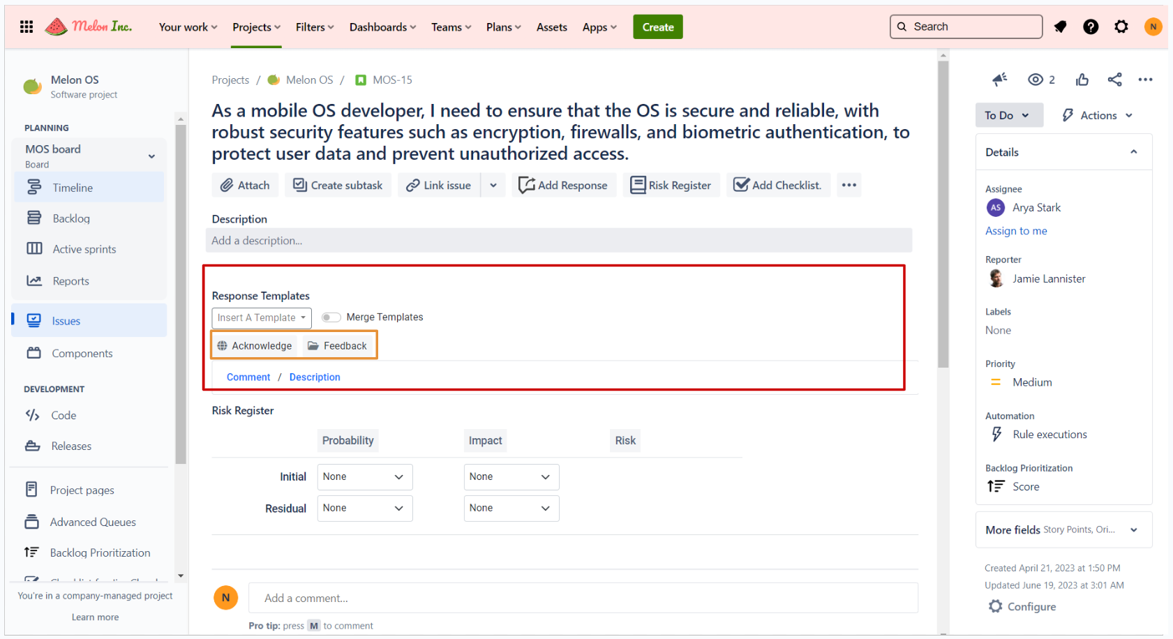Click the share issue icon
This screenshot has height=639, width=1173.
(x=1114, y=80)
